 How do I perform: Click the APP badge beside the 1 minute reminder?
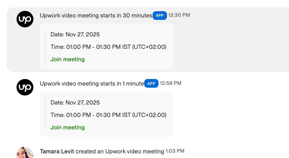coord(151,83)
